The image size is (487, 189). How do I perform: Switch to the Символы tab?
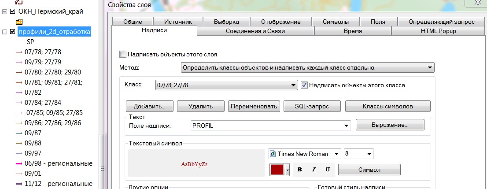click(336, 22)
